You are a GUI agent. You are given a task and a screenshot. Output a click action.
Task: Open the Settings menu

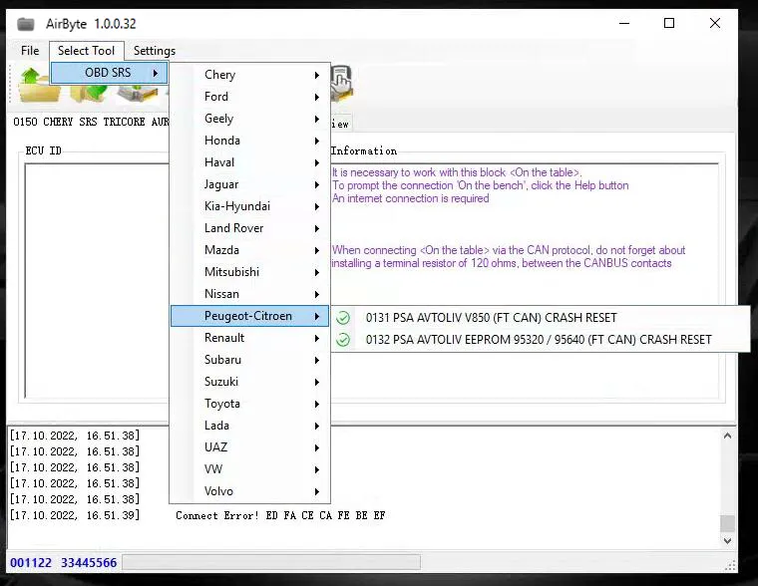pyautogui.click(x=155, y=51)
